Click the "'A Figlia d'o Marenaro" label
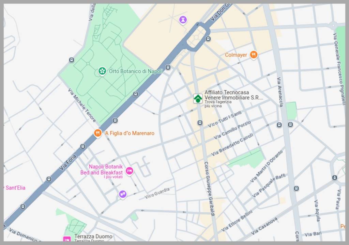Screen dimensions: 349x245 point(130,133)
